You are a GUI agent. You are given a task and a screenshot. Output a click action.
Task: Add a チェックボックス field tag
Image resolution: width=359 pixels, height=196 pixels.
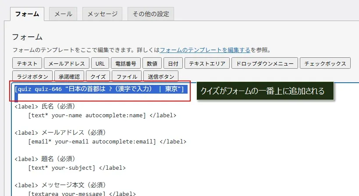click(325, 63)
